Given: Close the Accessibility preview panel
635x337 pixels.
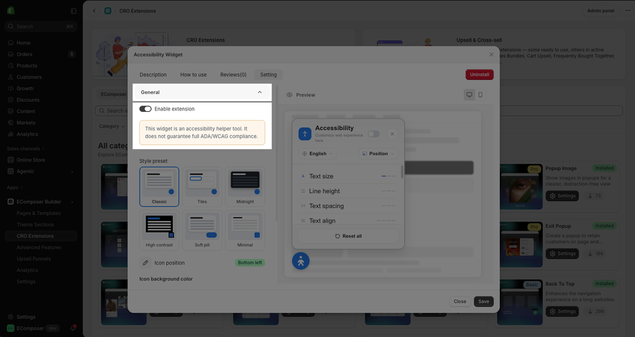Looking at the screenshot, I should 392,134.
